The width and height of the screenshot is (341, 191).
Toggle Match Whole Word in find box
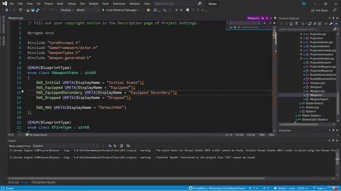tap(235, 27)
